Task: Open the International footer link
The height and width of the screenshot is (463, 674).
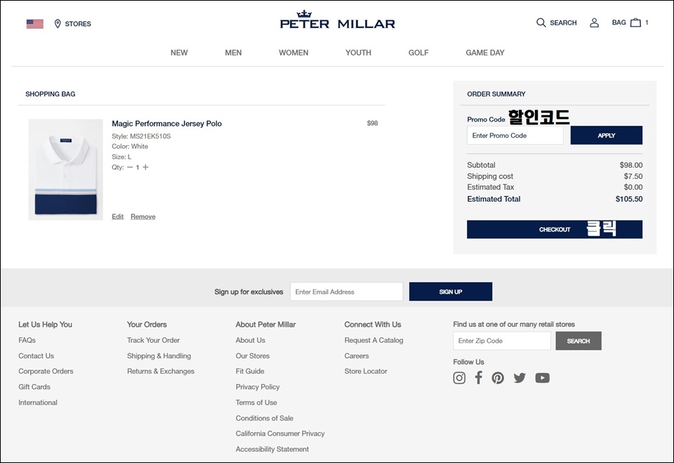Action: (x=38, y=403)
